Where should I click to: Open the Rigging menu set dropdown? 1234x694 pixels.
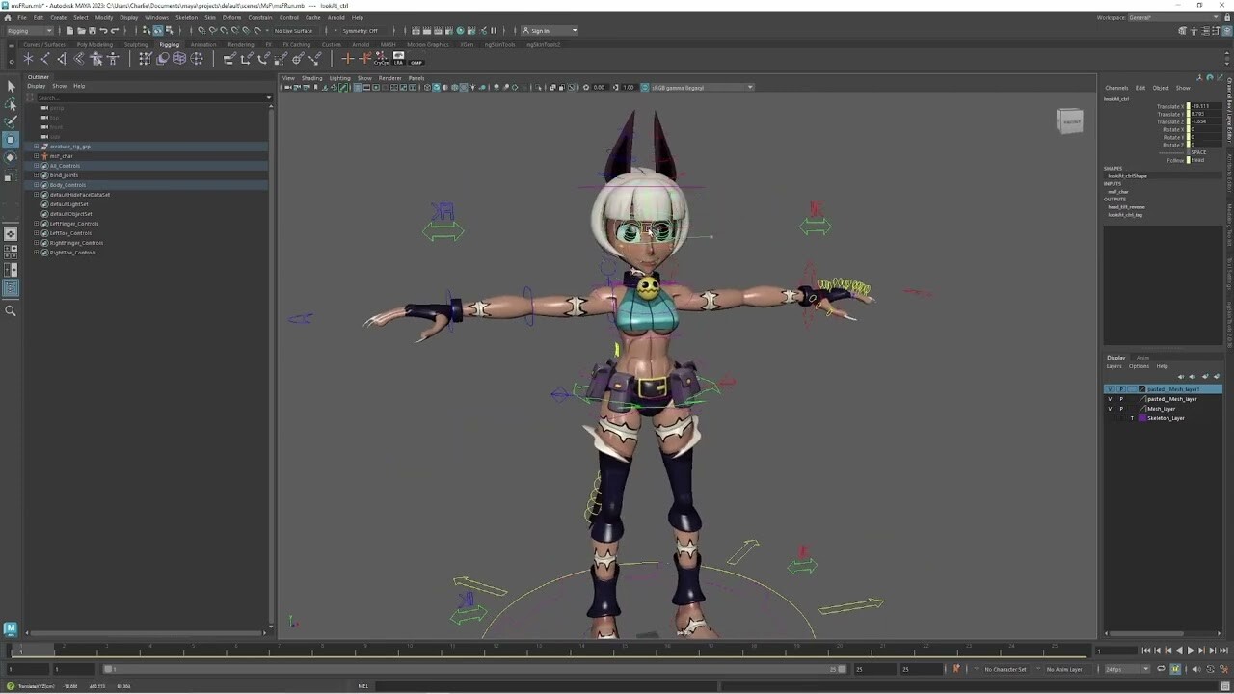click(x=31, y=30)
